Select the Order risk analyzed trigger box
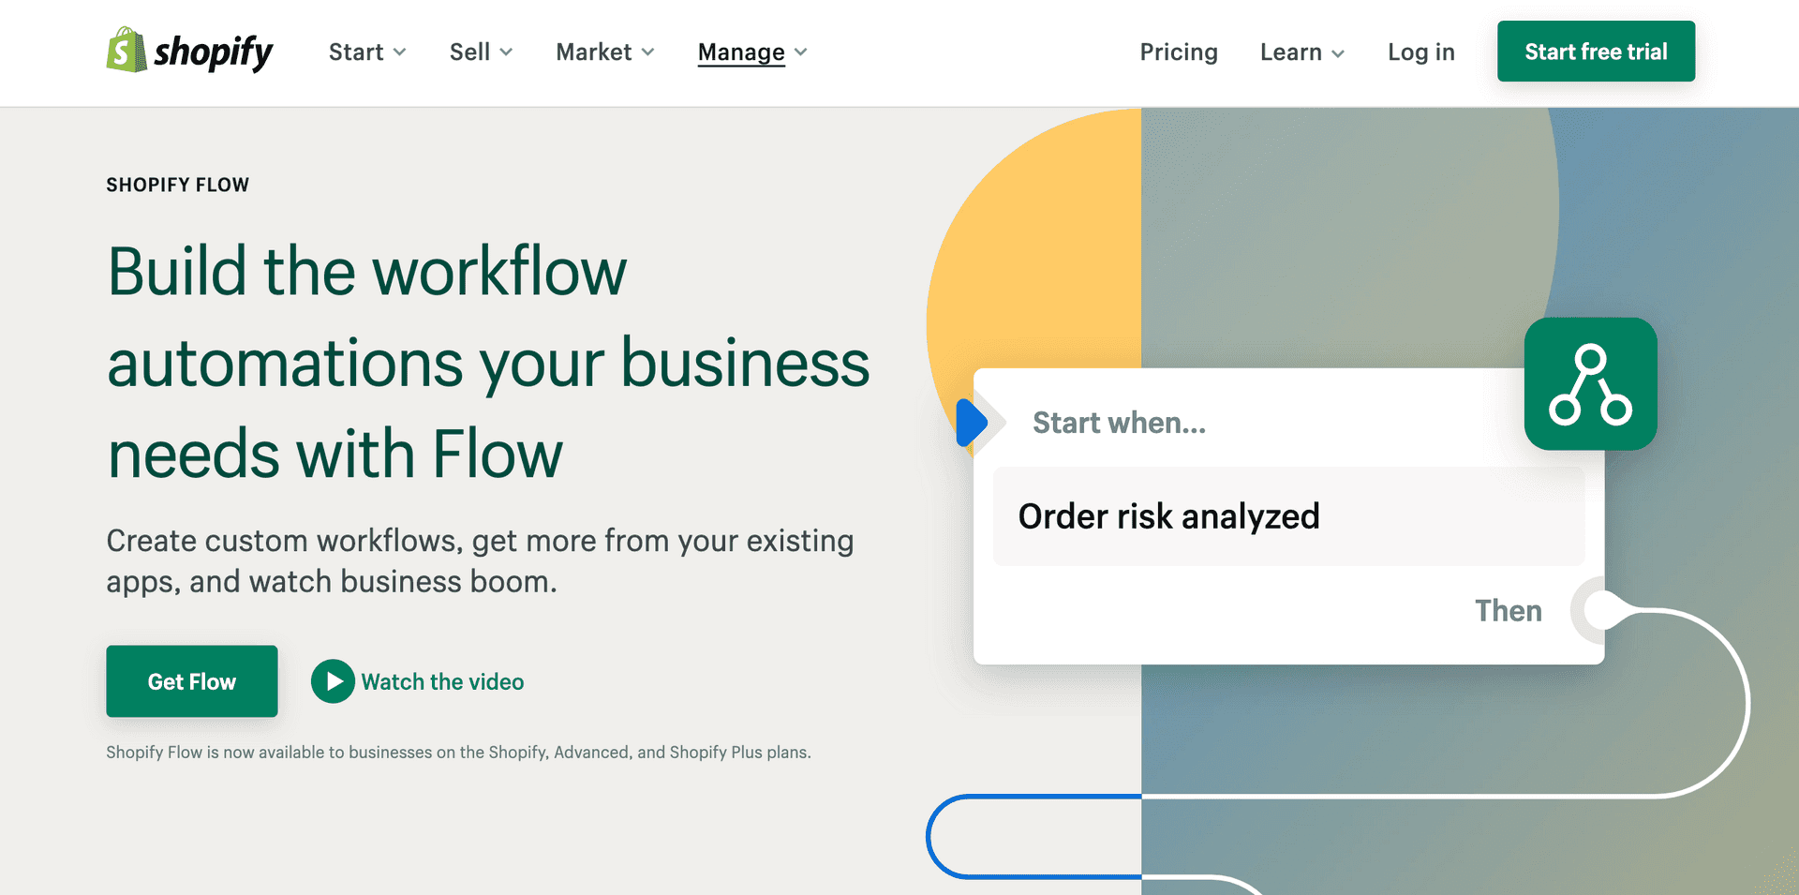The width and height of the screenshot is (1799, 895). [x=1288, y=516]
